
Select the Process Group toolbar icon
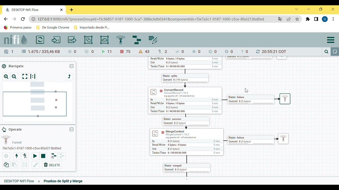click(x=88, y=40)
